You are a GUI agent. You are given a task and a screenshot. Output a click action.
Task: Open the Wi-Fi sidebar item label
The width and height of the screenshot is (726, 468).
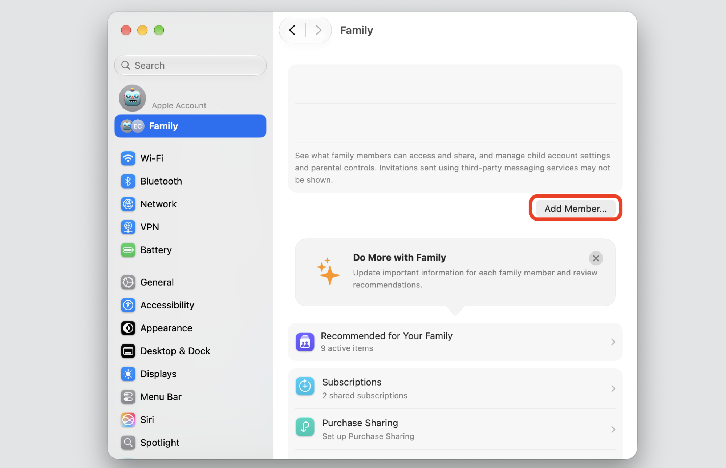152,158
